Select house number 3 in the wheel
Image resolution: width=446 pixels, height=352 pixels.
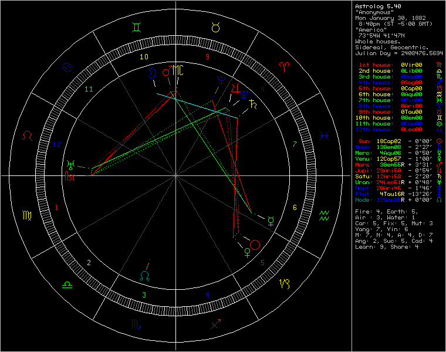coord(144,295)
